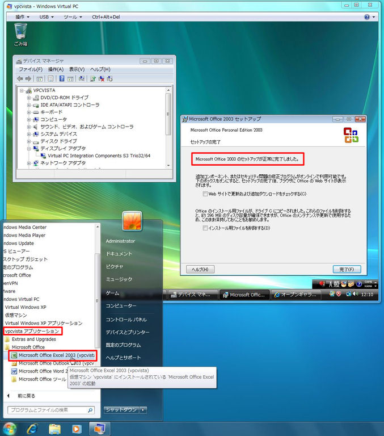The image size is (384, 436).
Task: Click Ctrl+Alt+Del in Virtual PC menu bar
Action: tap(106, 17)
